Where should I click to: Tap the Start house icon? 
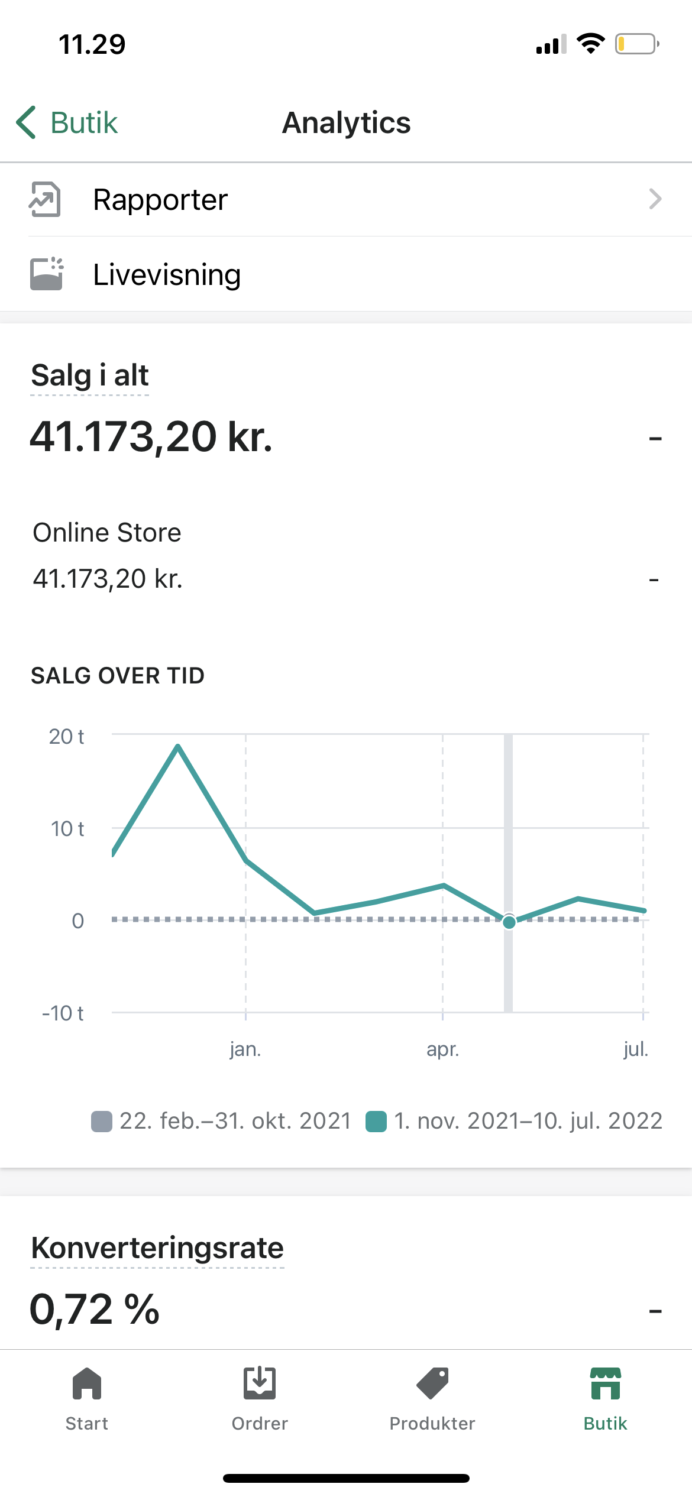87,1383
